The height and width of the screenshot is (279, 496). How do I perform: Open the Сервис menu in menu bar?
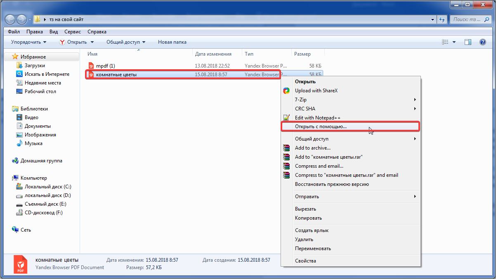pos(73,32)
